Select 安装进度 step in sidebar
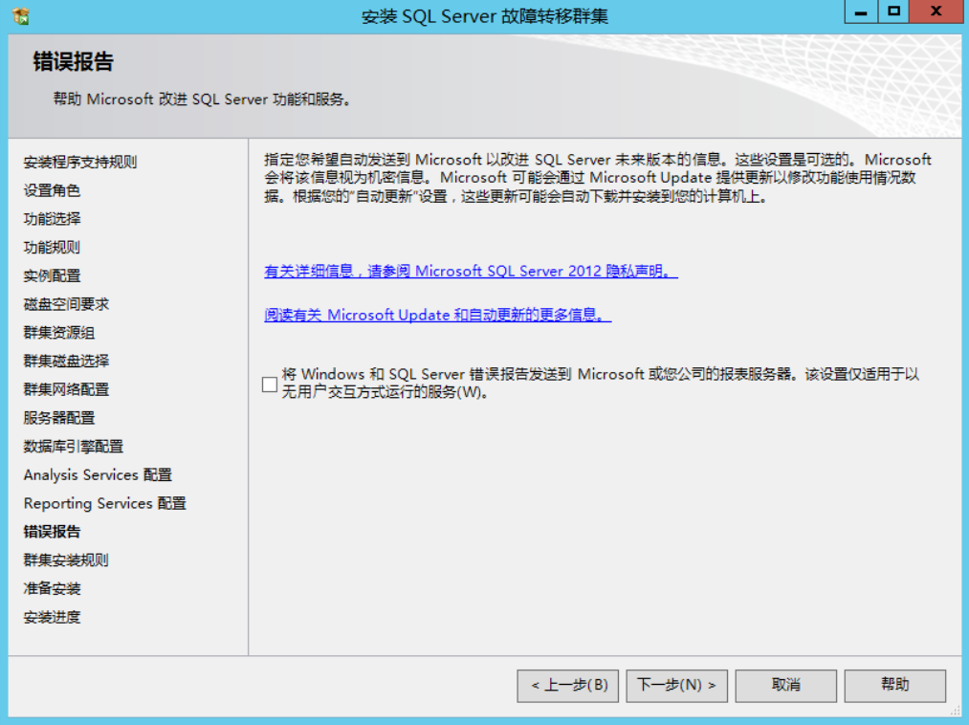Image resolution: width=969 pixels, height=725 pixels. [x=52, y=618]
